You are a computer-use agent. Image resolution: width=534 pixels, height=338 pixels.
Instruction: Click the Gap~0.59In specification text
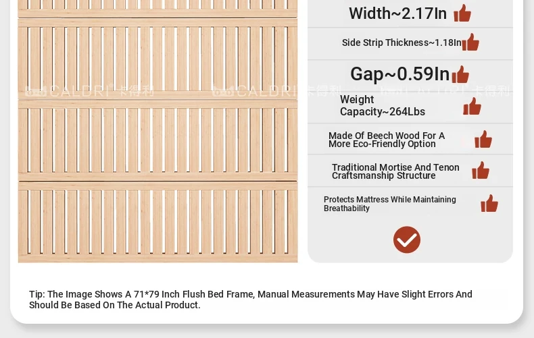[399, 74]
